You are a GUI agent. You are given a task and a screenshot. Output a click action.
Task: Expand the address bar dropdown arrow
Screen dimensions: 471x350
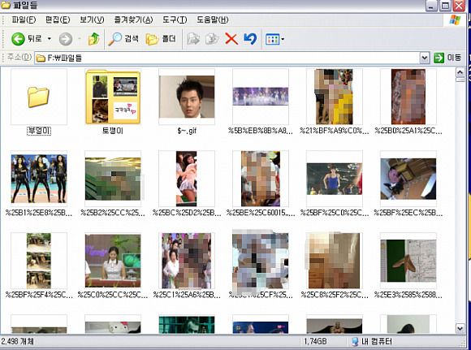coord(424,58)
